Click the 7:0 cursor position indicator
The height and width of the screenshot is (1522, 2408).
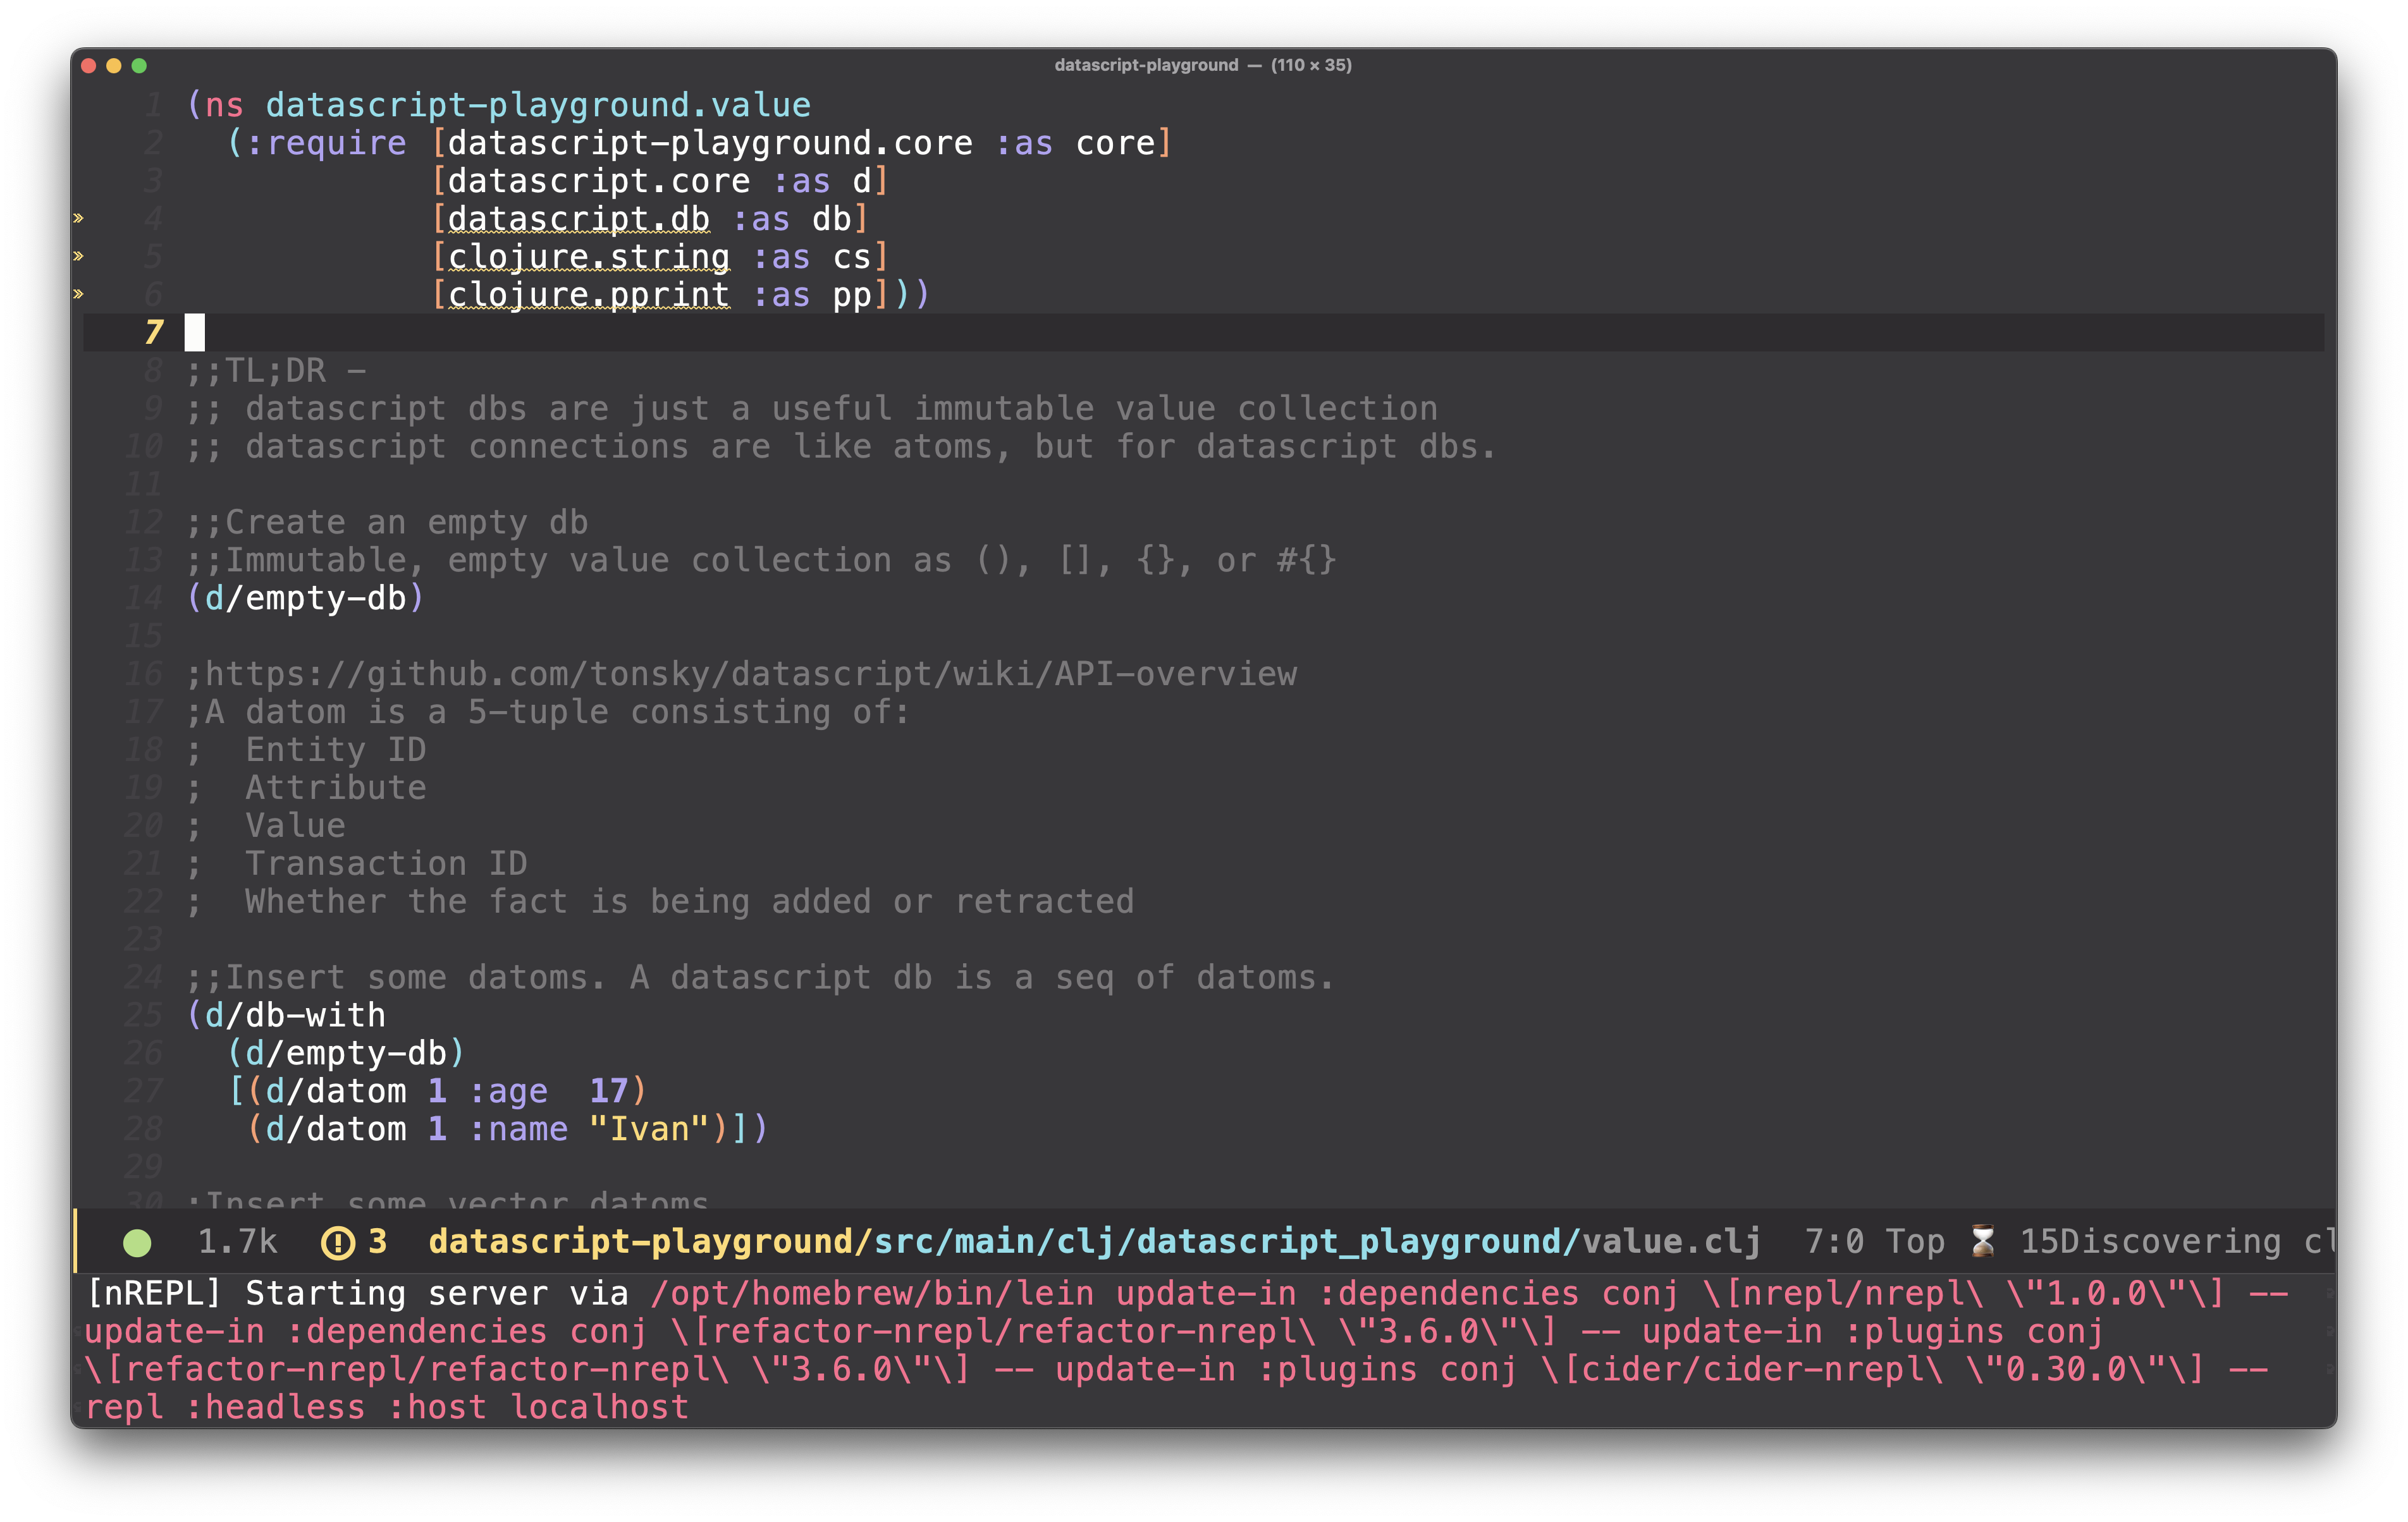point(1834,1241)
